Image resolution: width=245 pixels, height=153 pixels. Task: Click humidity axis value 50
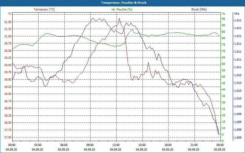(x=224, y=77)
